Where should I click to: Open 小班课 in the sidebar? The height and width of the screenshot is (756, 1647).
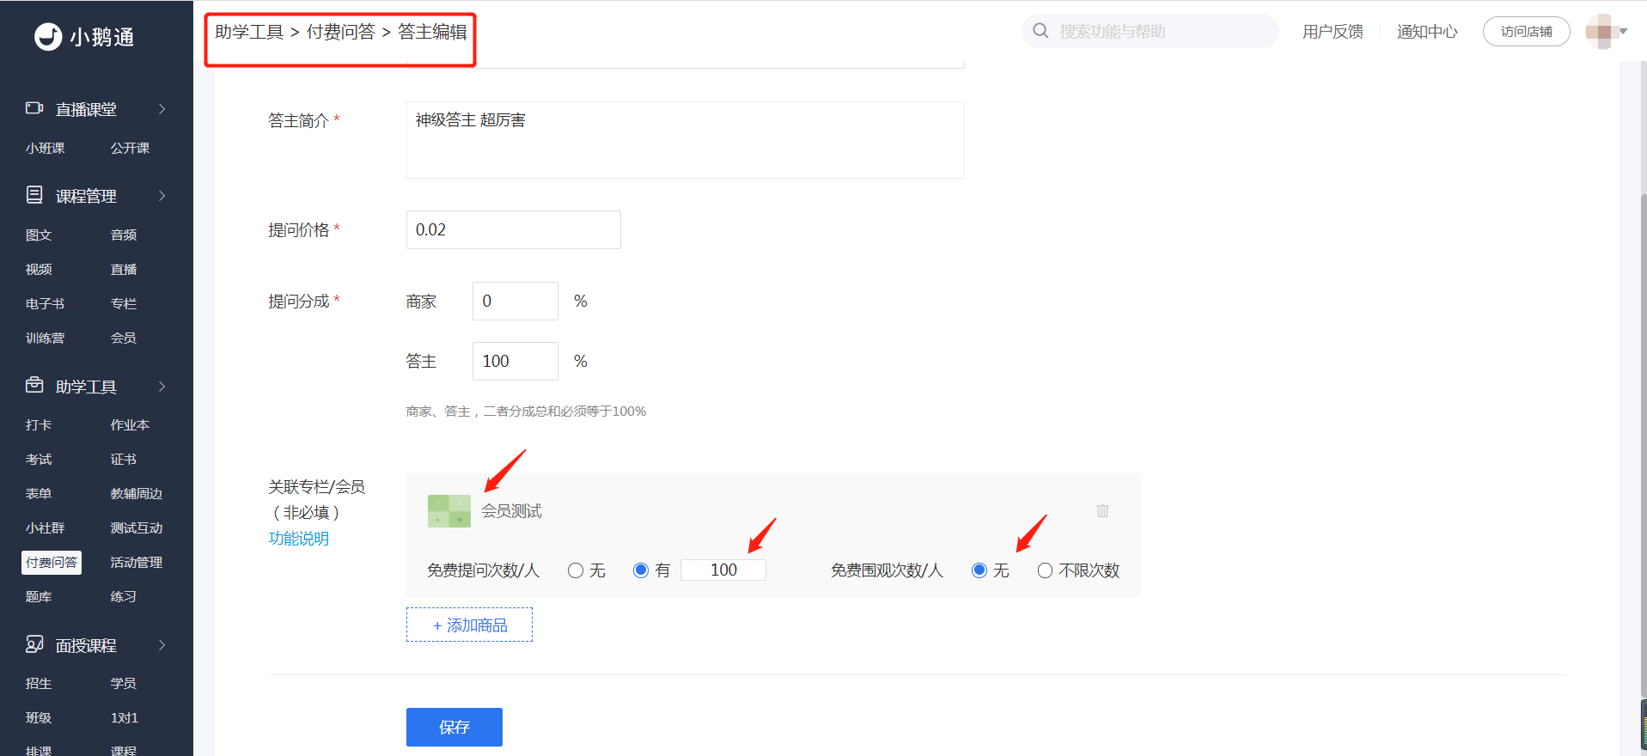coord(45,148)
